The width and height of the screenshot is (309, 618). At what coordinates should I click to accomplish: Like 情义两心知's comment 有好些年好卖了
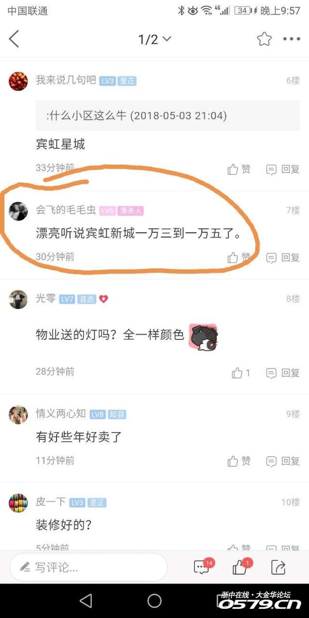click(239, 461)
